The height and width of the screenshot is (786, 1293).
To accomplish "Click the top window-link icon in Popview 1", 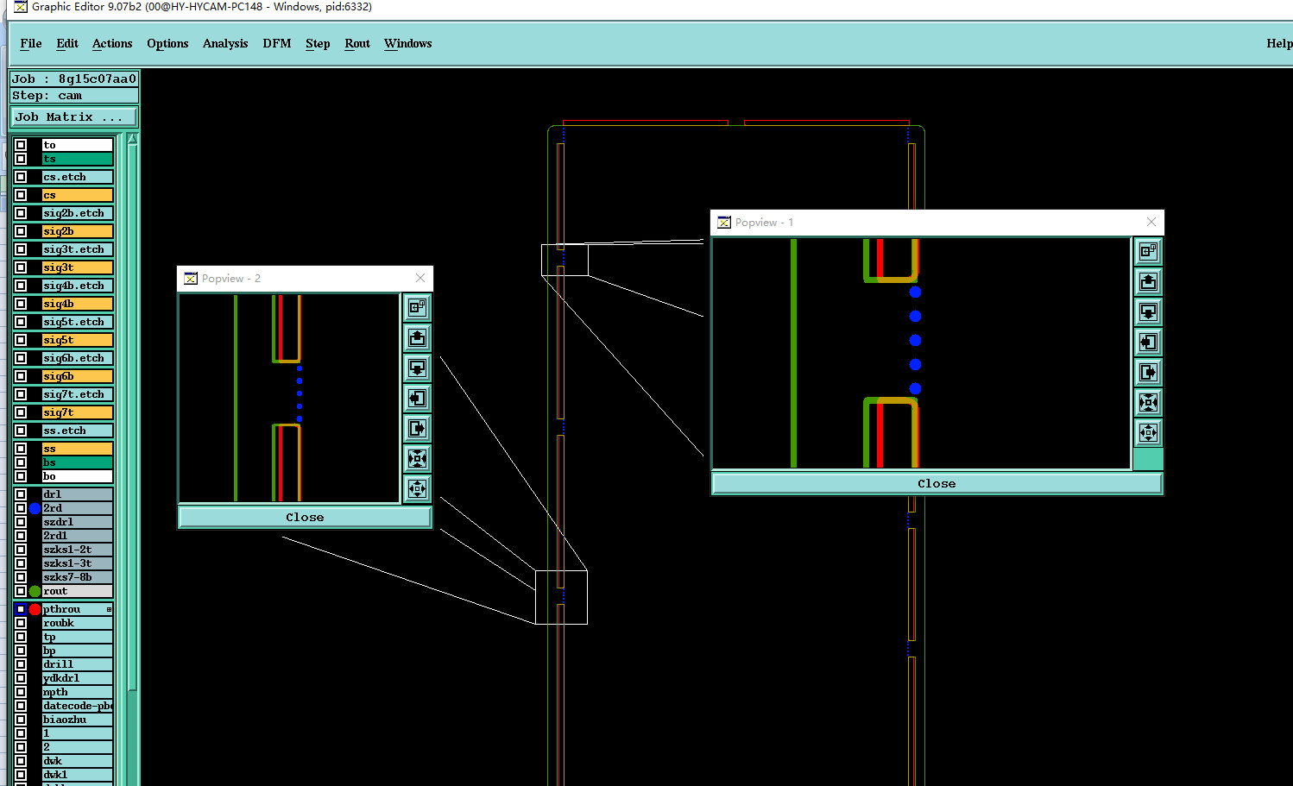I will [x=1148, y=251].
